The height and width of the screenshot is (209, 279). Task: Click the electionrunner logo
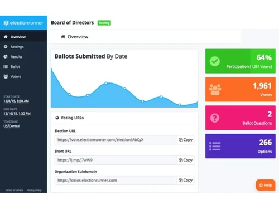23,23
